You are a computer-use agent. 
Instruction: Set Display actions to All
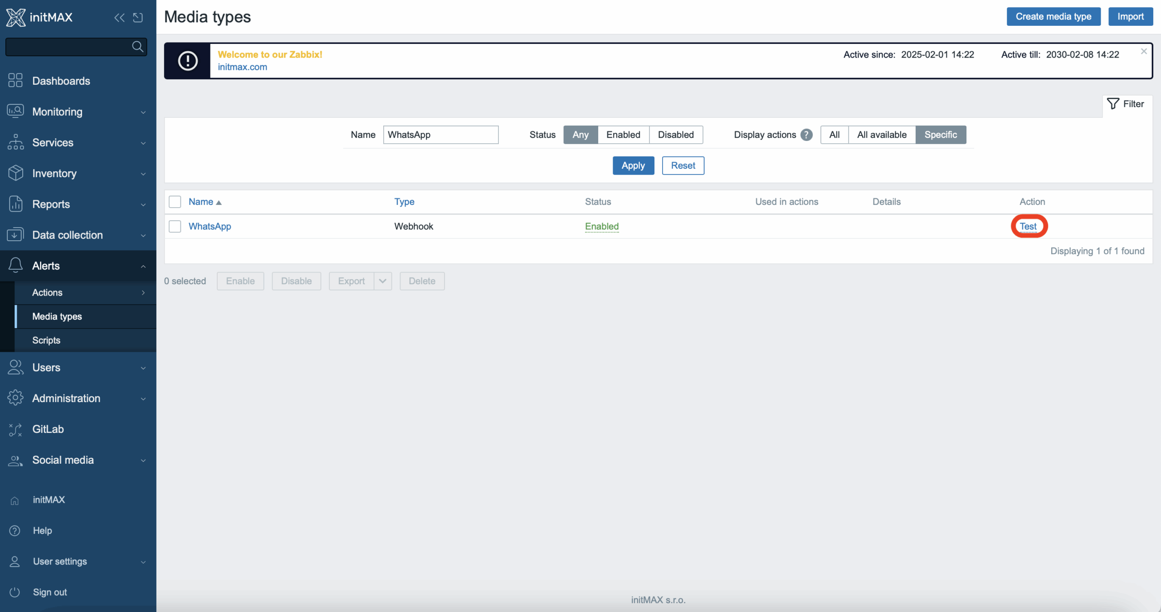(x=834, y=135)
